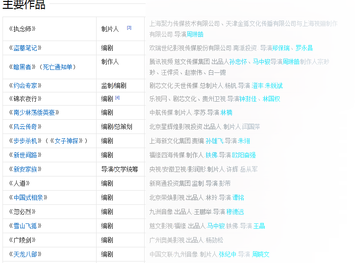Click the 主要作品 section heading

coord(24,4)
